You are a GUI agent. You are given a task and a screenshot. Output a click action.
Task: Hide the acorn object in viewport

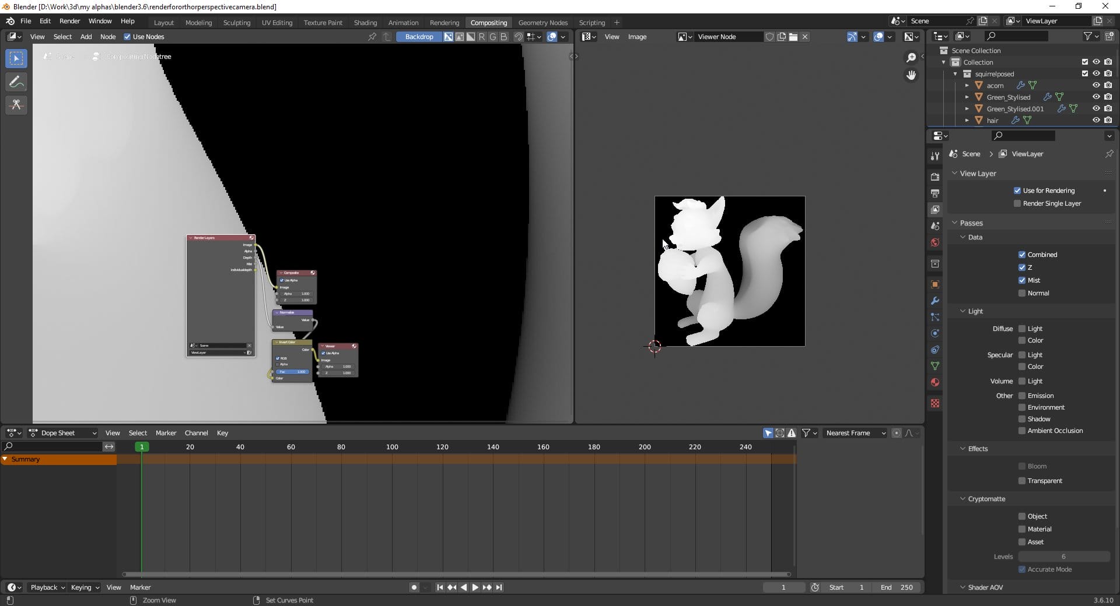click(x=1096, y=86)
